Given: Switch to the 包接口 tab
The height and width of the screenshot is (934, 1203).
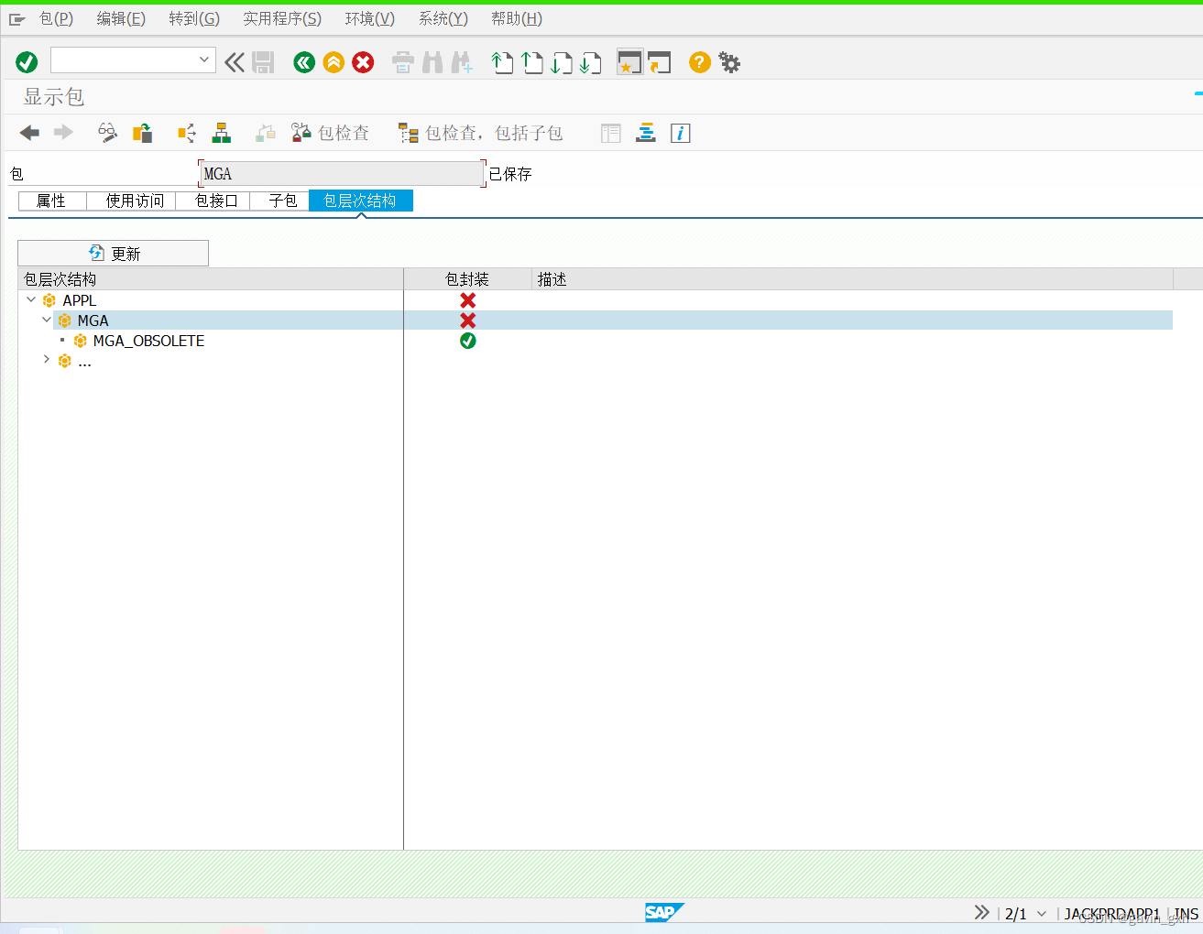Looking at the screenshot, I should tap(213, 201).
